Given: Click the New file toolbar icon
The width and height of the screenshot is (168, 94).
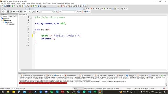Looking at the screenshot, I should point(2,6).
